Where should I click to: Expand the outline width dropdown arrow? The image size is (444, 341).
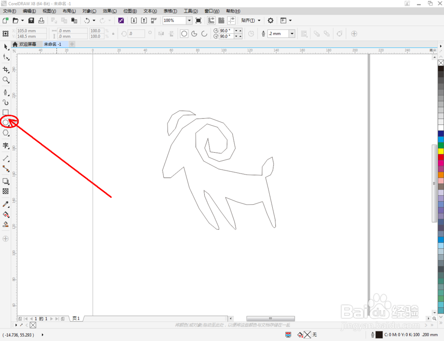[292, 34]
